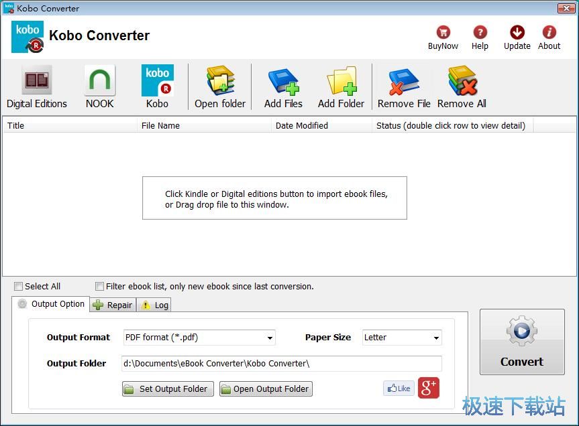Image resolution: width=579 pixels, height=426 pixels.
Task: Tick the Select All checkbox
Action: click(18, 286)
